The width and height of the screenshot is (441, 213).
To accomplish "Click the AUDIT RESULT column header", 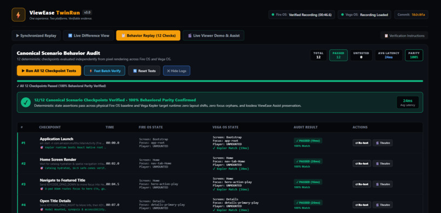I will click(x=305, y=127).
